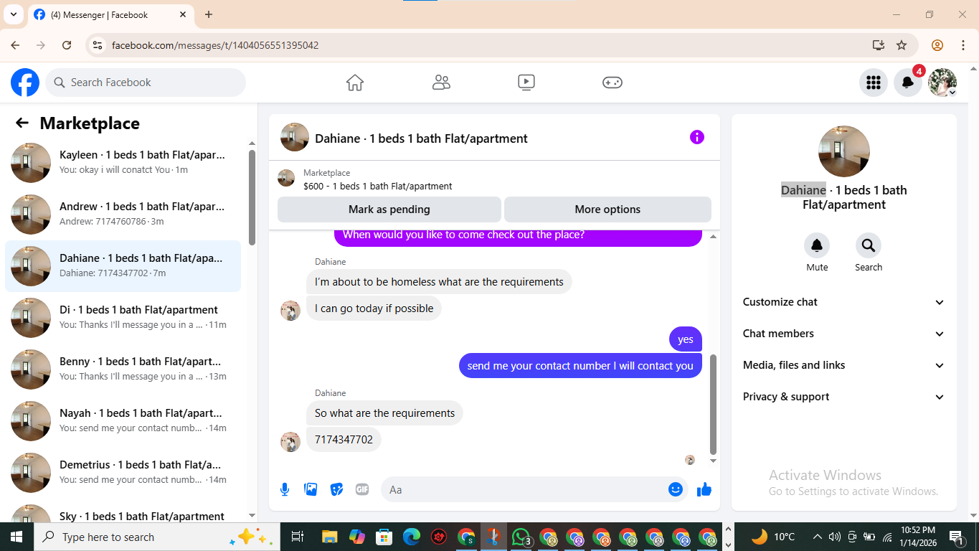Open Nayah conversation
The width and height of the screenshot is (979, 551).
[123, 420]
